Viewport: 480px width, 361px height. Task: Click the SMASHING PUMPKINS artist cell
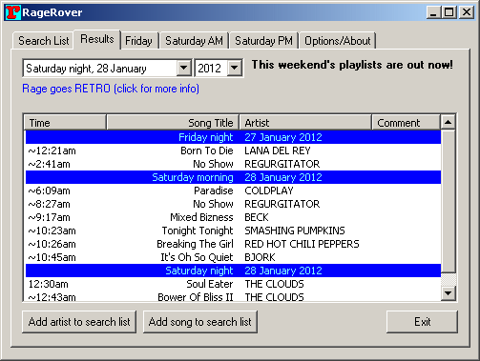click(295, 231)
